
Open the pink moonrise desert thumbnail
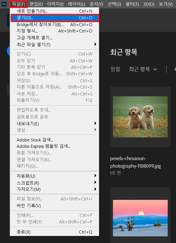pos(140,218)
